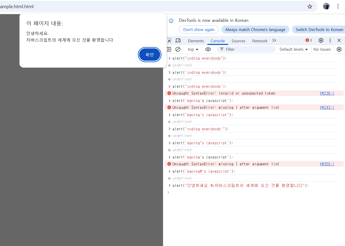Image resolution: width=345 pixels, height=246 pixels.
Task: Switch to Network tab
Action: tap(260, 41)
